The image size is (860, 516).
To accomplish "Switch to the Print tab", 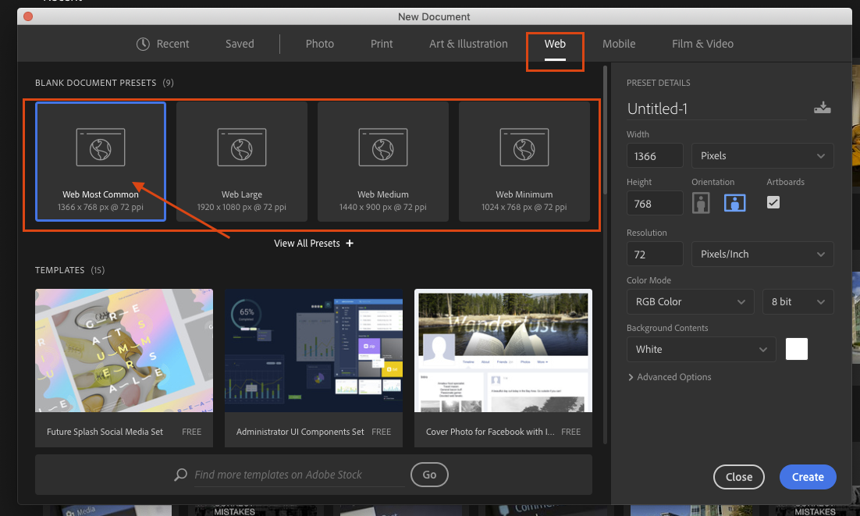I will click(x=382, y=44).
